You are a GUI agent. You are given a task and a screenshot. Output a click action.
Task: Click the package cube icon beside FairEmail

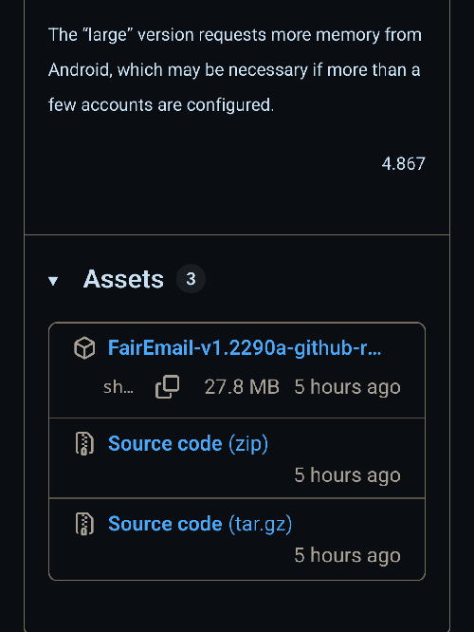(84, 348)
